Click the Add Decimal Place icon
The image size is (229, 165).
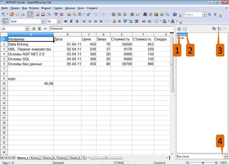[131, 21]
